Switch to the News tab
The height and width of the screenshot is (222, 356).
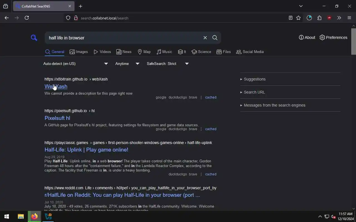124,52
